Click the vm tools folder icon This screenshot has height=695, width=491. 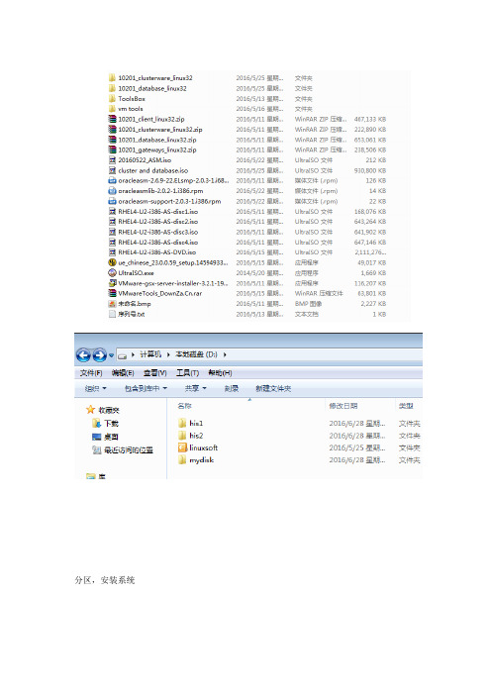click(112, 109)
